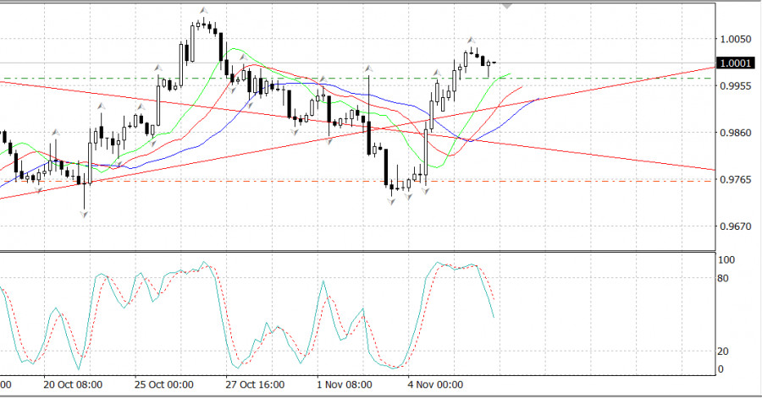Click the gray chart shift triangle marker
This screenshot has width=762, height=398.
click(507, 6)
